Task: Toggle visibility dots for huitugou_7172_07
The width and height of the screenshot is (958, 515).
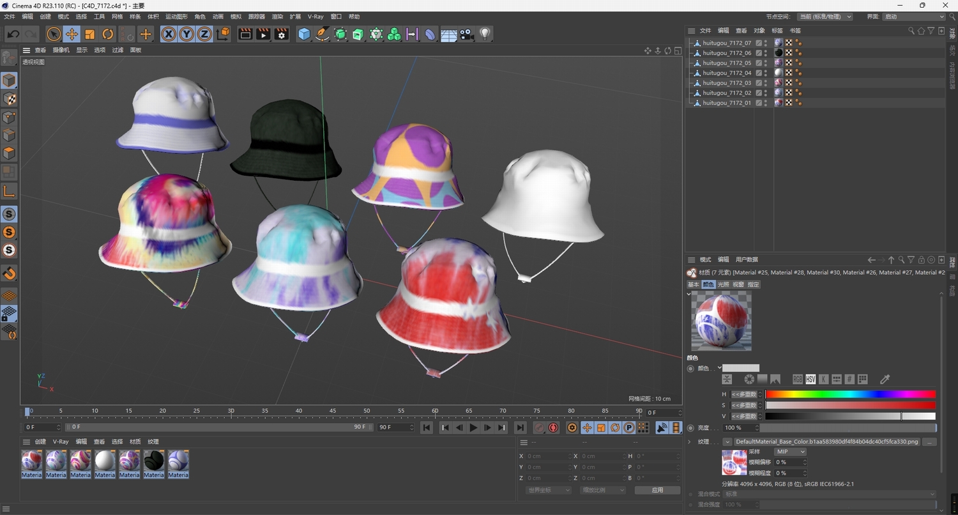Action: (766, 43)
